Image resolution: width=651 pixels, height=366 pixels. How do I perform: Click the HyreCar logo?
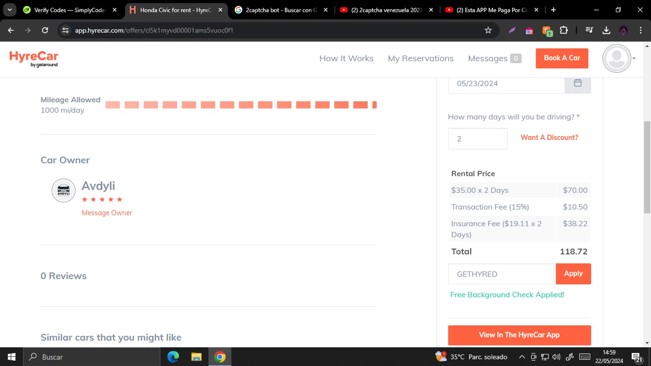click(x=34, y=59)
